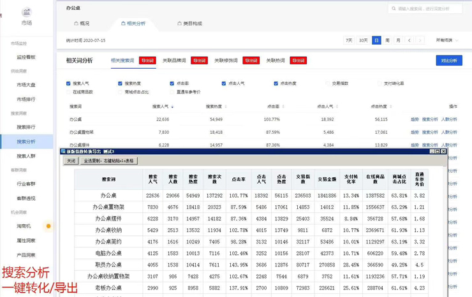Image resolution: width=472 pixels, height=297 pixels.
Task: Click the orange dot beside 淘商机
Action: [x=48, y=226]
